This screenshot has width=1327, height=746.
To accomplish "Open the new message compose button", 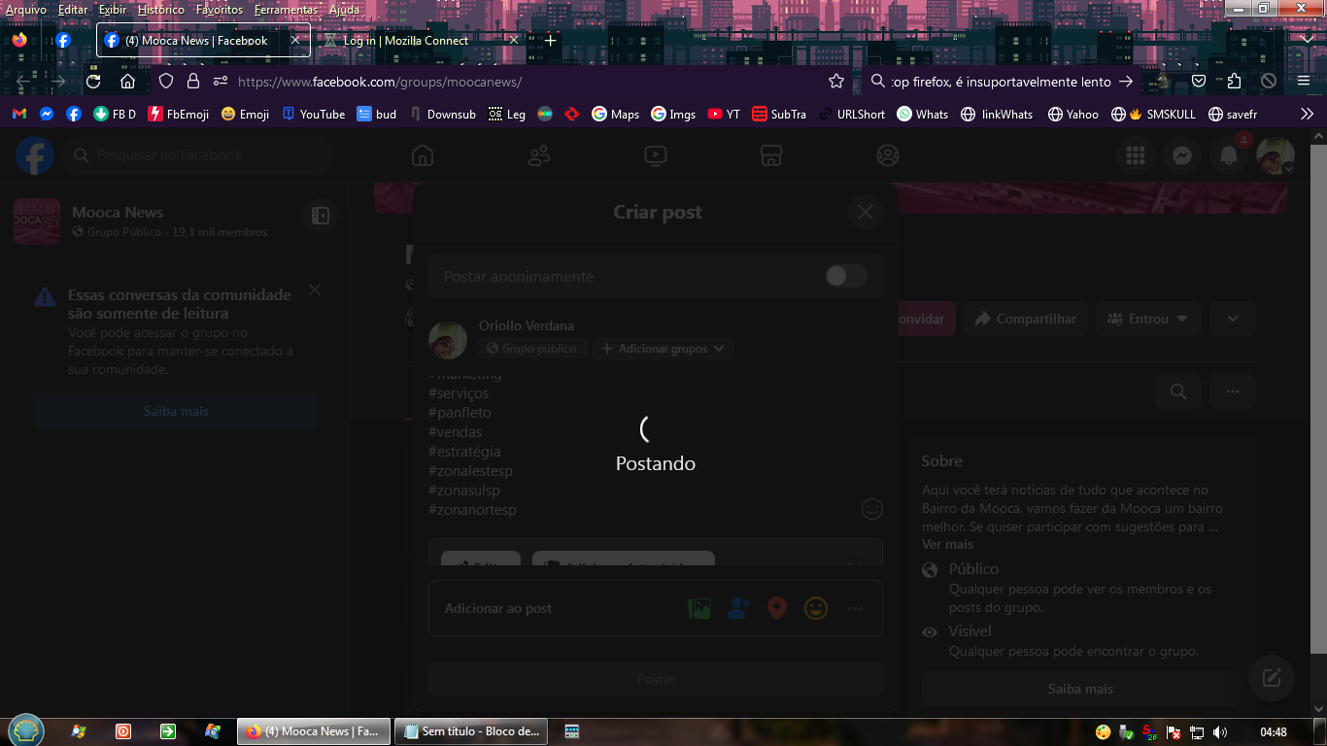I will [1272, 678].
